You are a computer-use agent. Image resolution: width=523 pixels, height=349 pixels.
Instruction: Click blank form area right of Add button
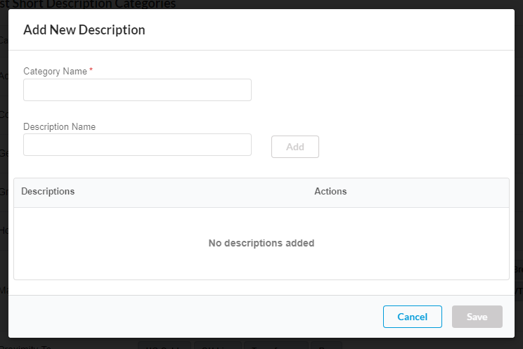(415, 147)
